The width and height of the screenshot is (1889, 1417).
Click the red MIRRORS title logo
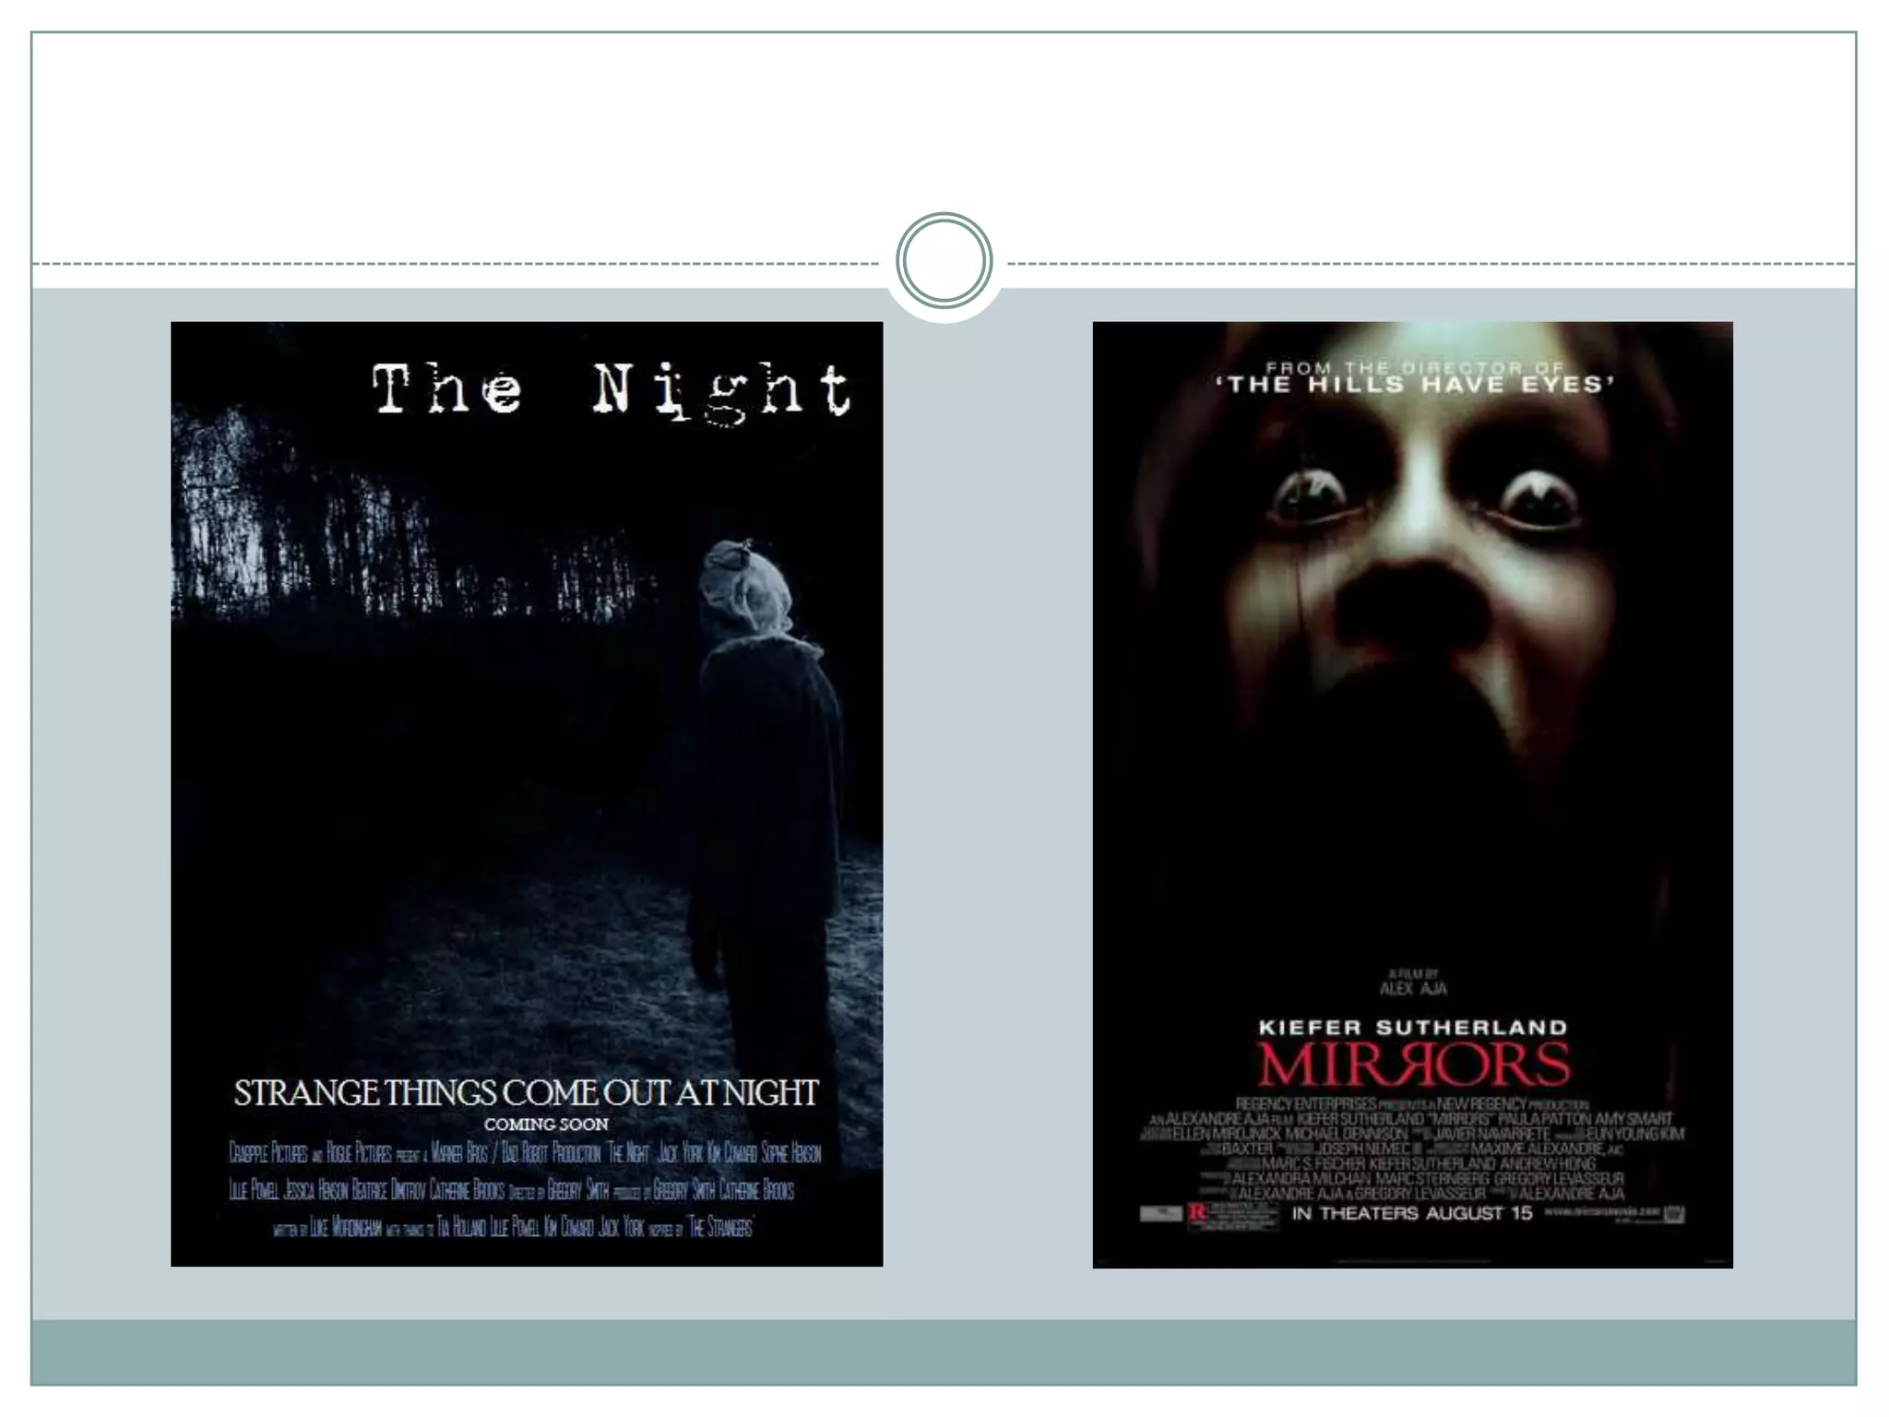[1413, 1066]
